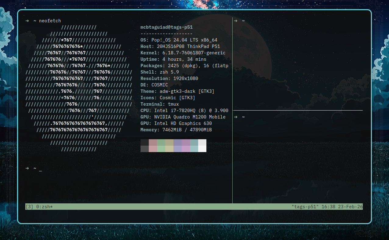Click the Pop!_OS ASCII art logo
This screenshot has height=240, width=389.
click(x=79, y=88)
